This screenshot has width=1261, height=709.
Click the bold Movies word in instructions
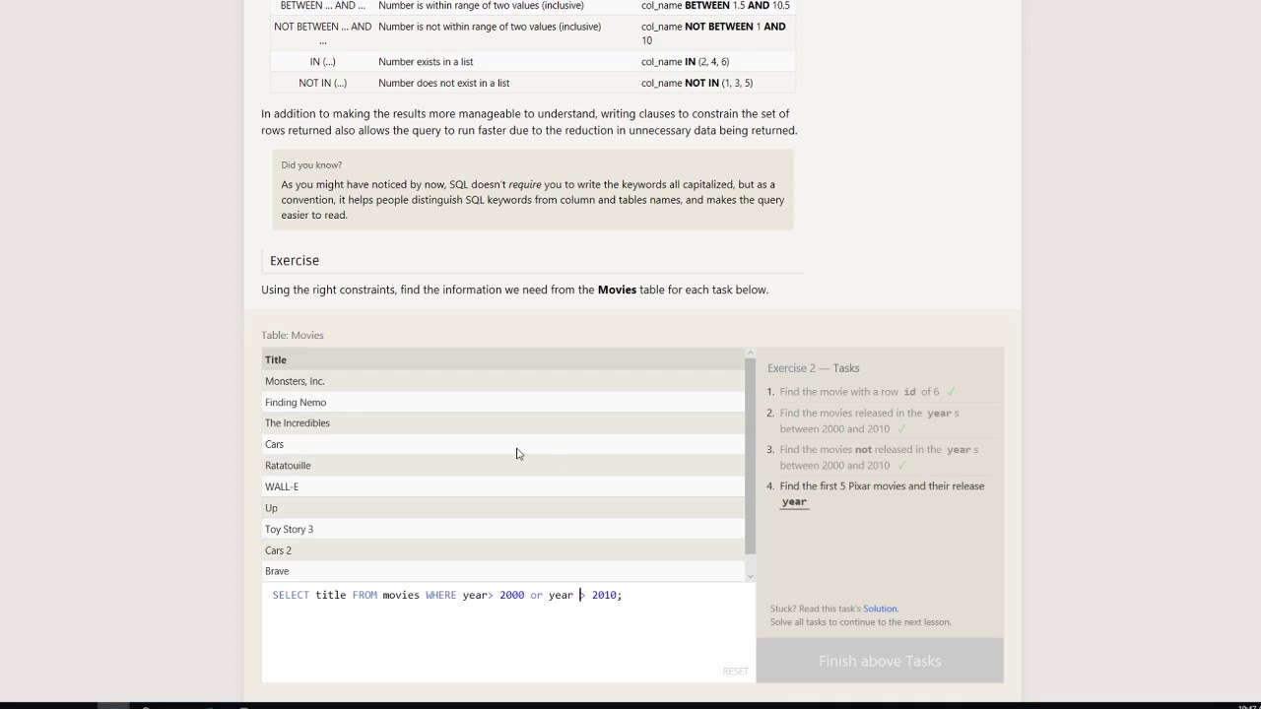click(x=617, y=290)
